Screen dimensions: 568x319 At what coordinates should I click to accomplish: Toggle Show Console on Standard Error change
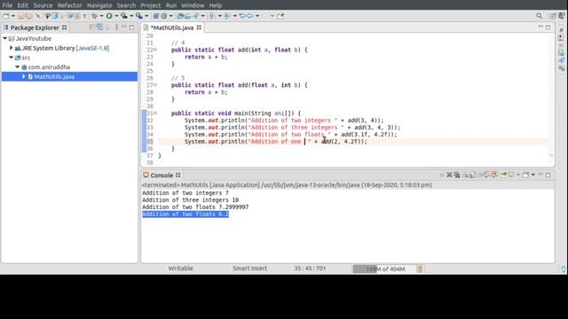pos(494,175)
